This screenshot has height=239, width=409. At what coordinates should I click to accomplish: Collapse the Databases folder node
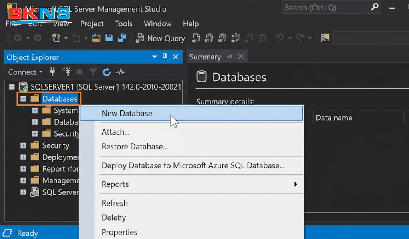pos(23,98)
